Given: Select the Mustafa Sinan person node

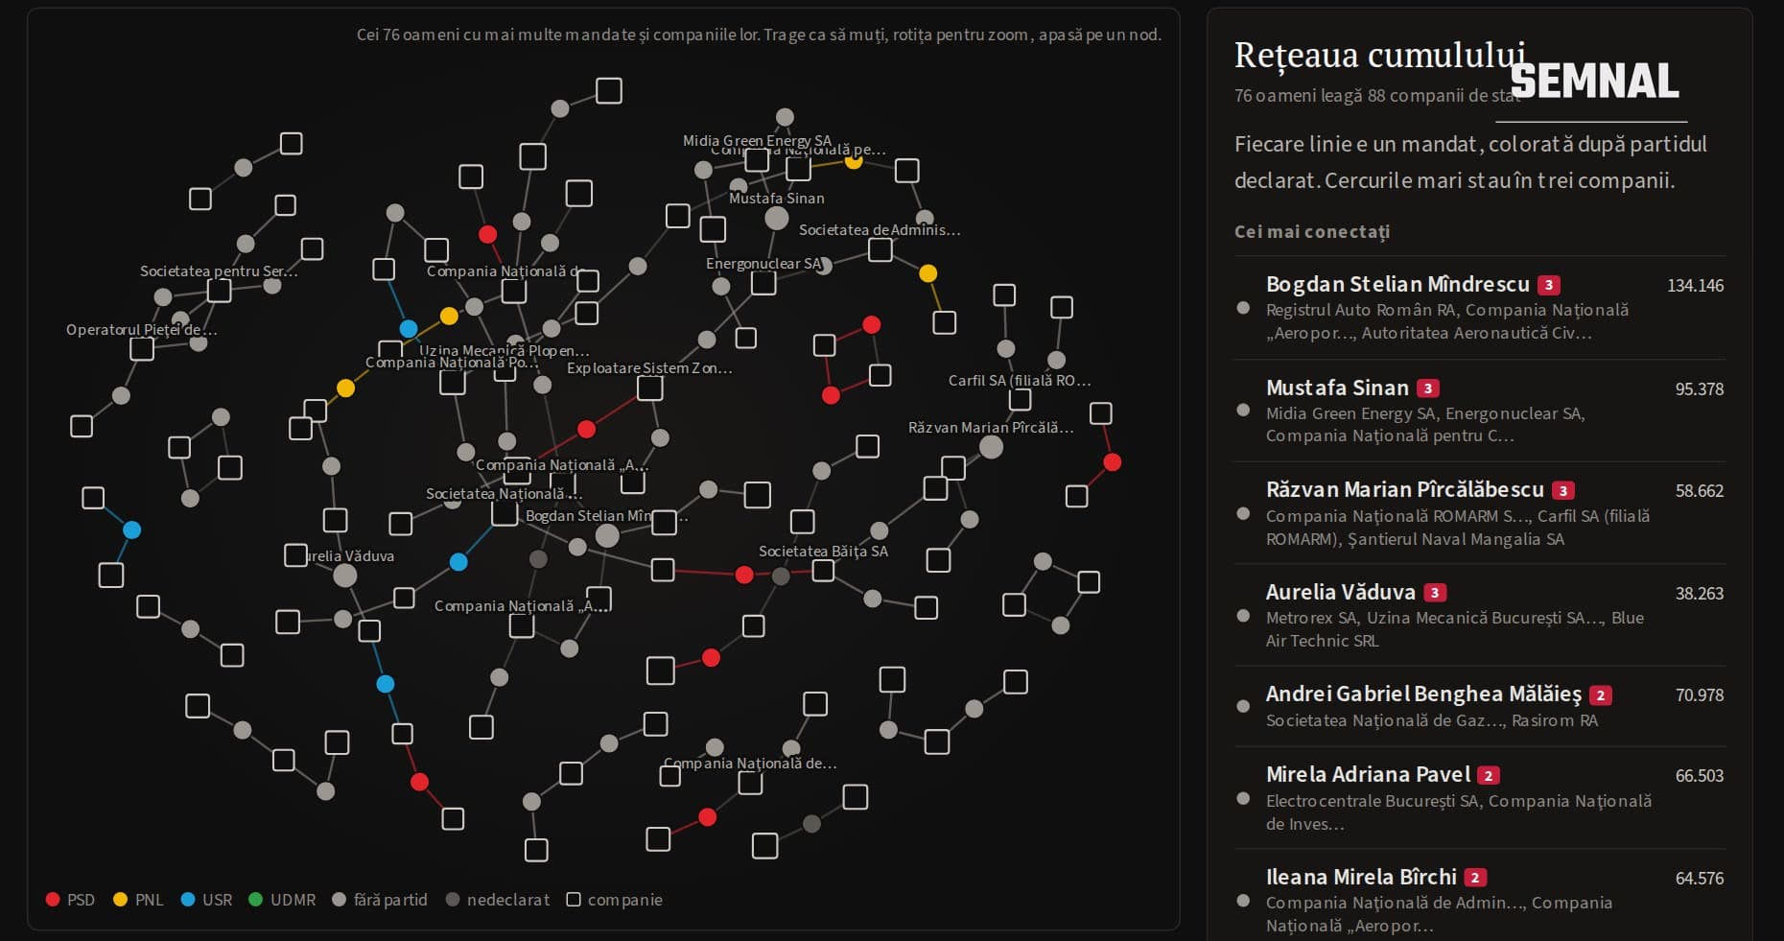Looking at the screenshot, I should pos(777,218).
